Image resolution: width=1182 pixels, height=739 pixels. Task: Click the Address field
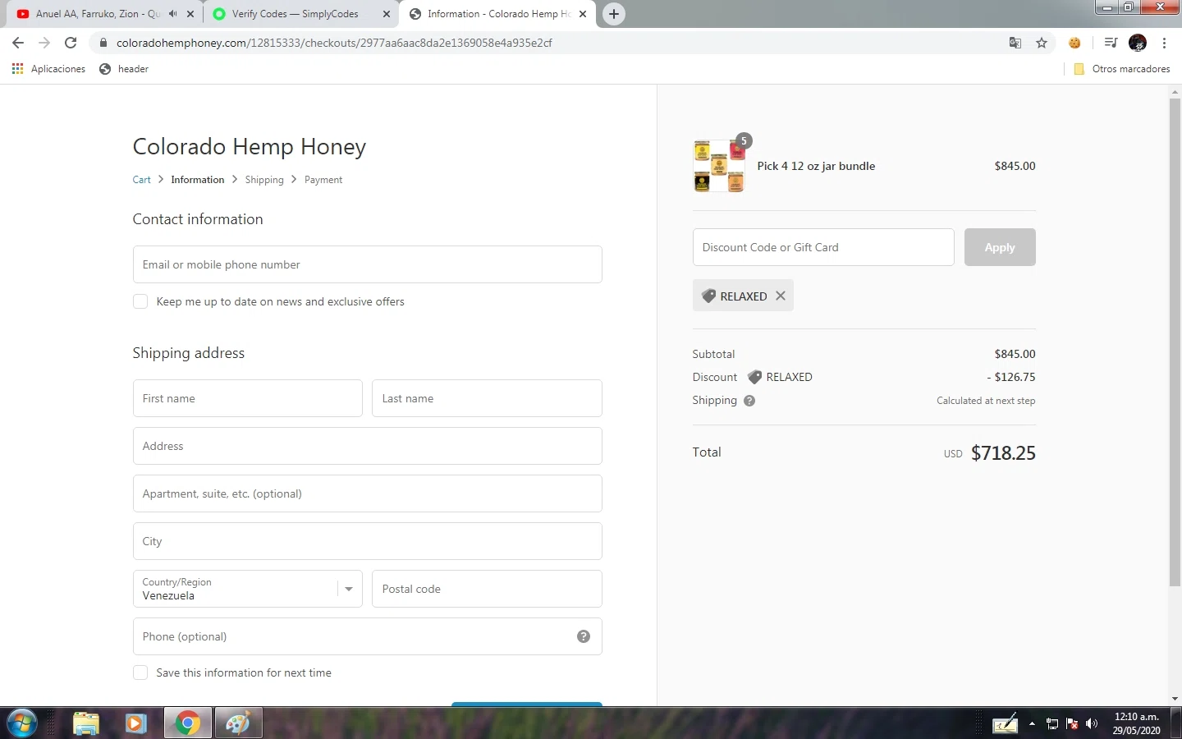[x=367, y=446]
